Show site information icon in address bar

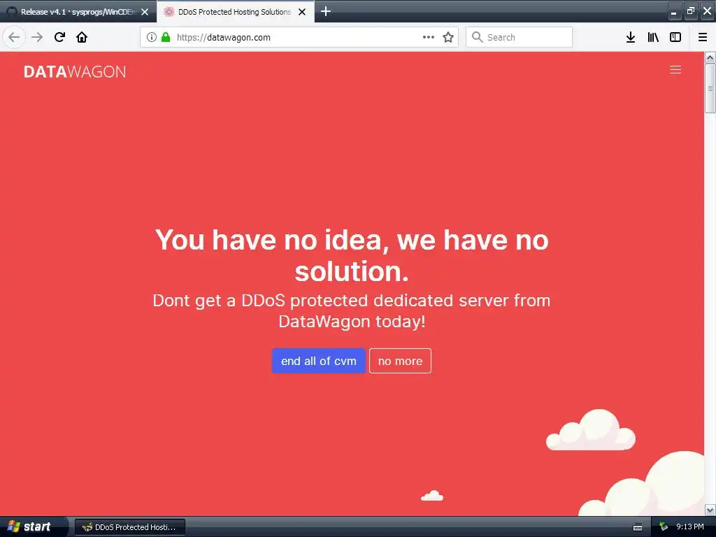coord(152,37)
